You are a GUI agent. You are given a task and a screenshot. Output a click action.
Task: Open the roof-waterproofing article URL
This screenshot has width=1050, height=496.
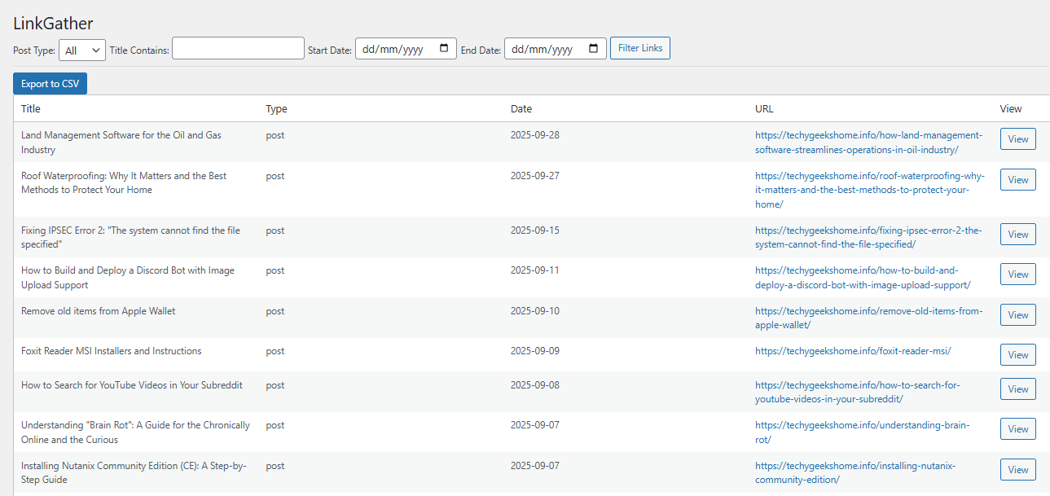868,189
